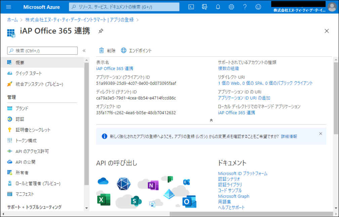Open 用語集 link
The height and width of the screenshot is (217, 339).
coord(224,202)
